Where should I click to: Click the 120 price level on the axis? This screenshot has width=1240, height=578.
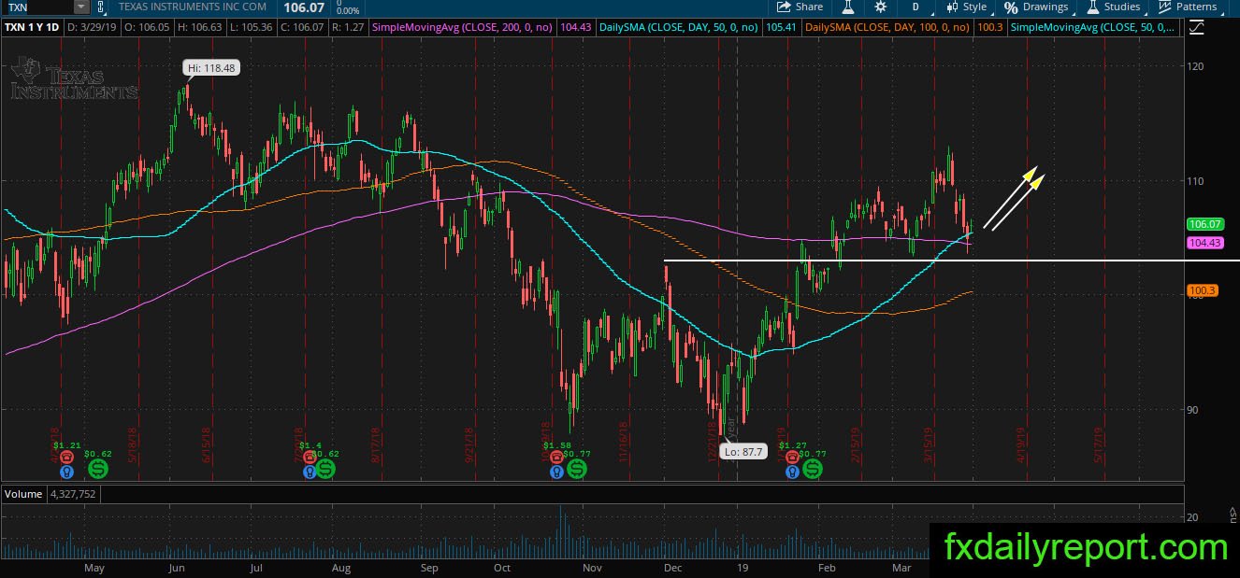pos(1197,66)
